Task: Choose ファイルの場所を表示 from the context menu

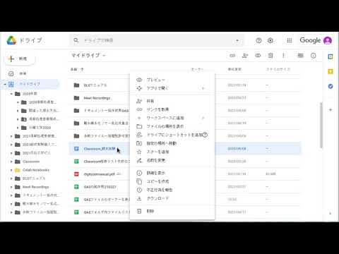Action: [172, 126]
